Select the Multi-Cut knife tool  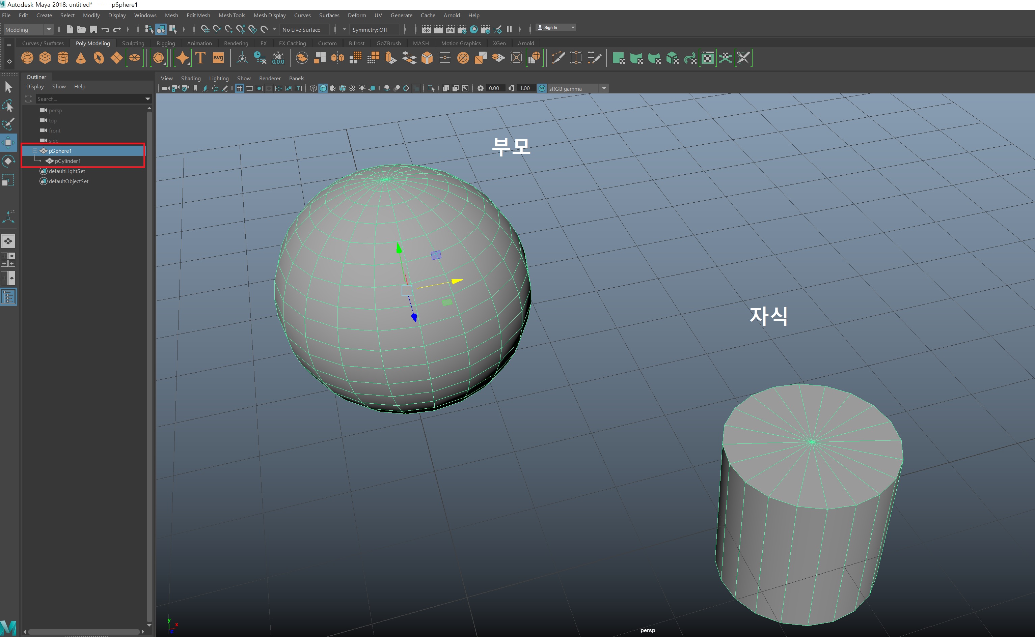tap(558, 58)
